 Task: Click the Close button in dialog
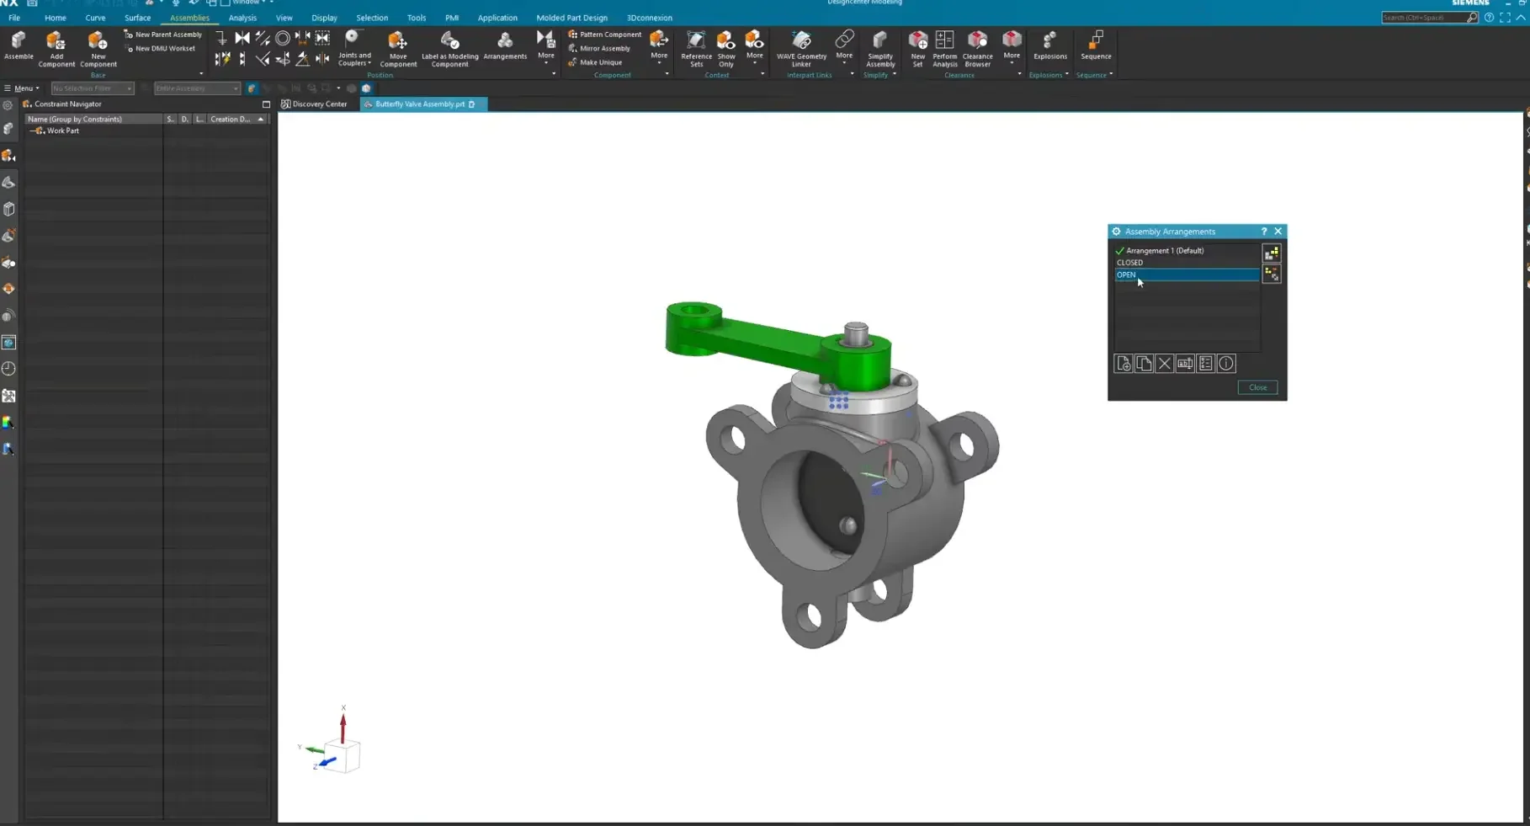point(1257,387)
